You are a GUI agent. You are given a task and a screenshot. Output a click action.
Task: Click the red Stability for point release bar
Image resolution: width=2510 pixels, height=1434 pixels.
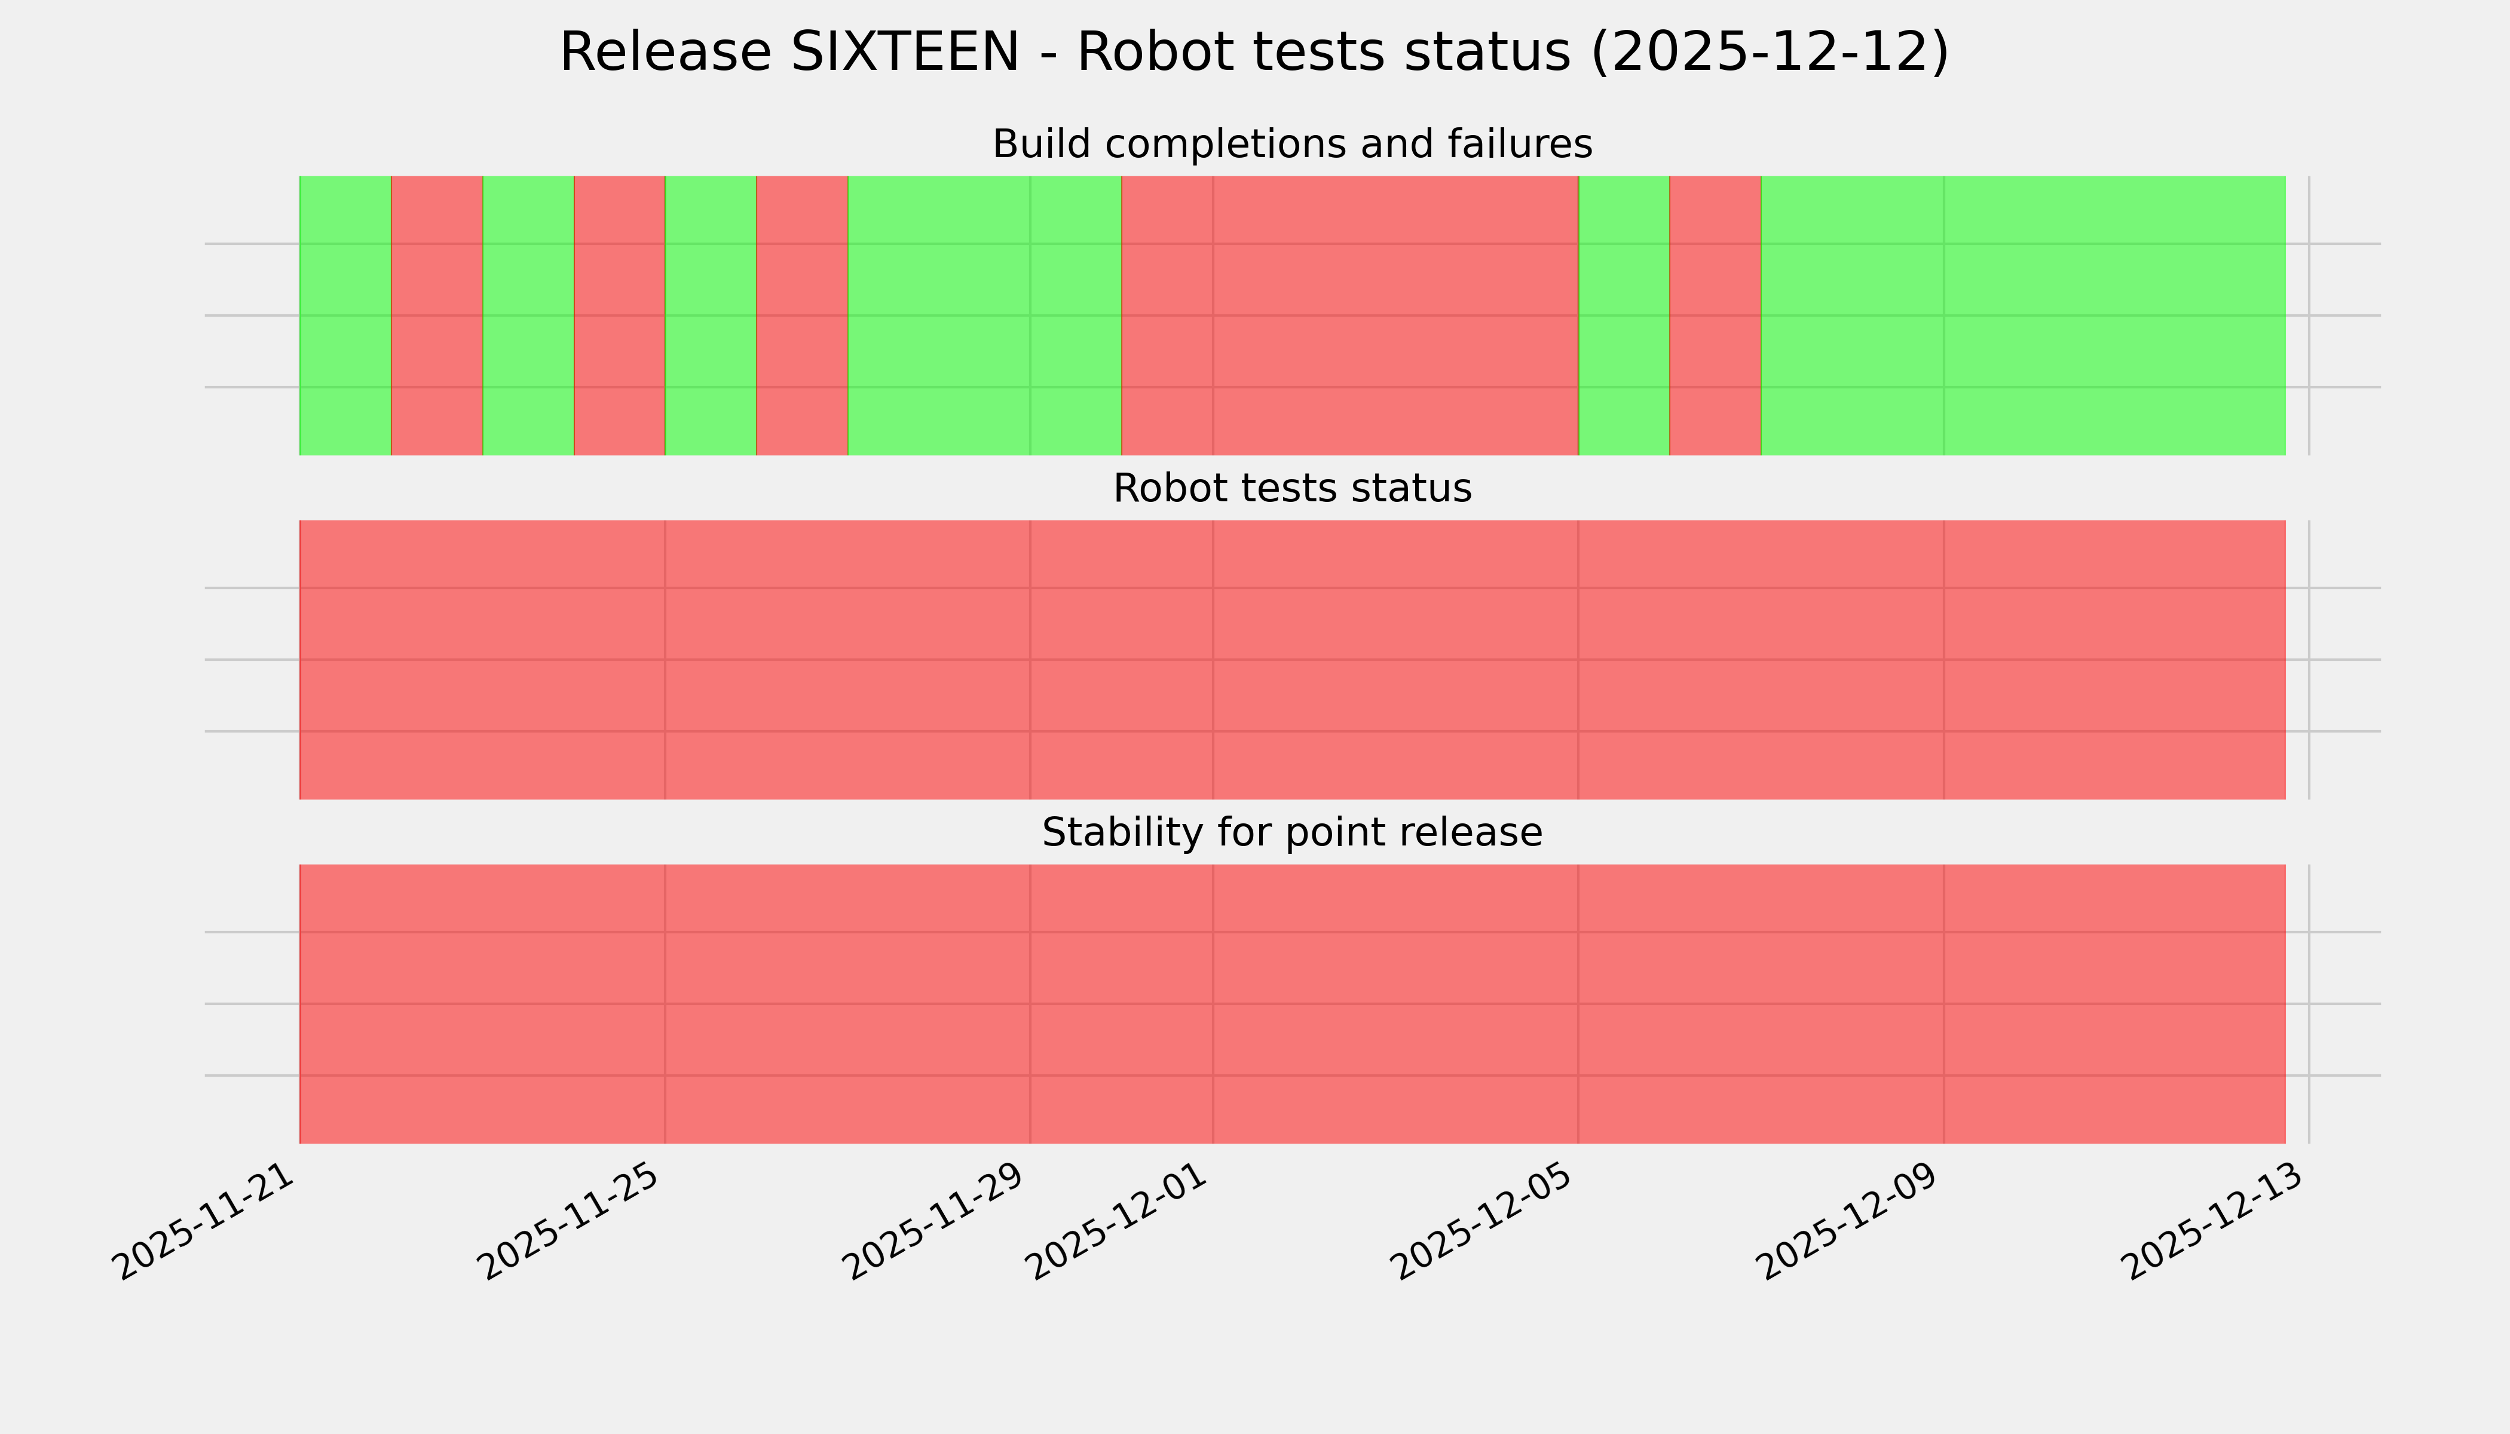[1291, 1004]
